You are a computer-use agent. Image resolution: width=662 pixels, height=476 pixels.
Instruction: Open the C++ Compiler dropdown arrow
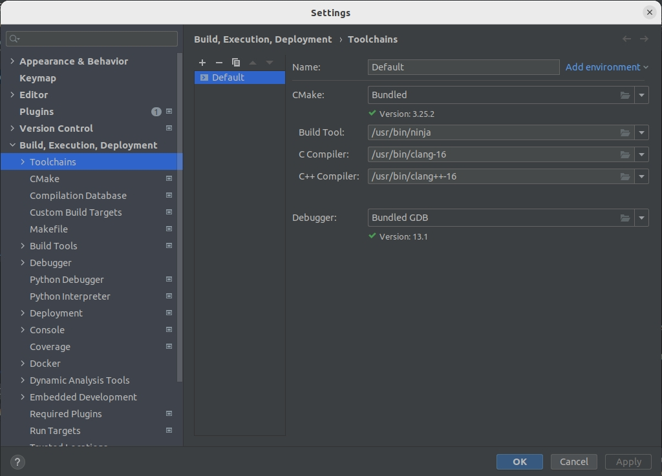[641, 176]
